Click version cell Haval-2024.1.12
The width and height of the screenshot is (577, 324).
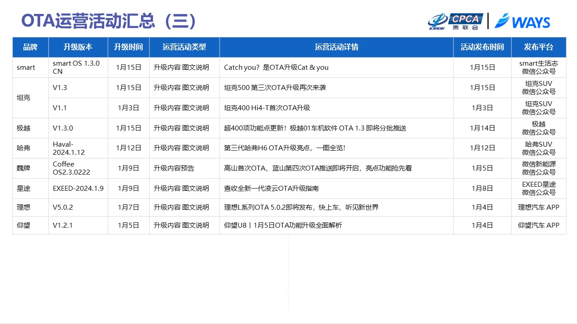(x=78, y=148)
